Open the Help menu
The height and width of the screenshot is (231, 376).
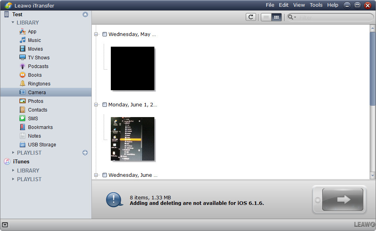coord(332,5)
